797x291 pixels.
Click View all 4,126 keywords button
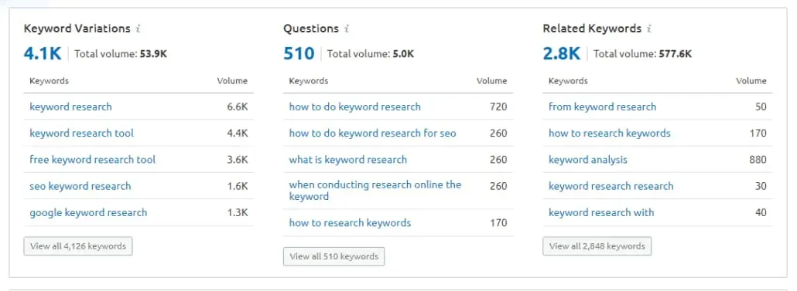pos(78,246)
